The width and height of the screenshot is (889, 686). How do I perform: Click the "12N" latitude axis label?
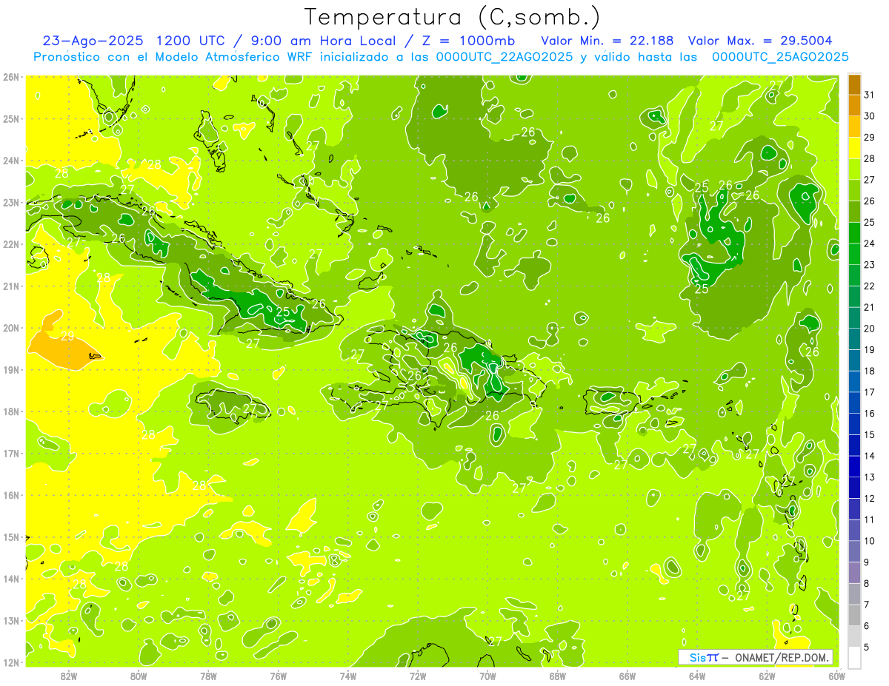tap(10, 662)
